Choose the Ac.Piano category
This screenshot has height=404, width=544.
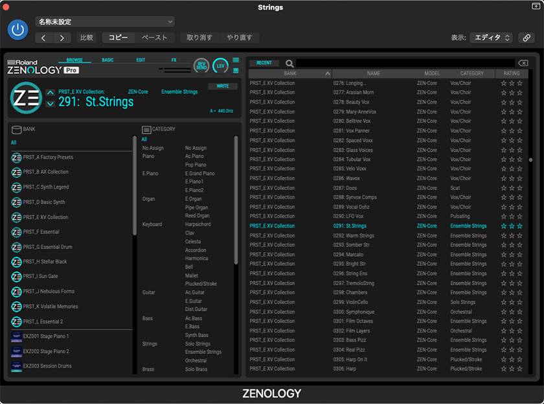(x=194, y=156)
